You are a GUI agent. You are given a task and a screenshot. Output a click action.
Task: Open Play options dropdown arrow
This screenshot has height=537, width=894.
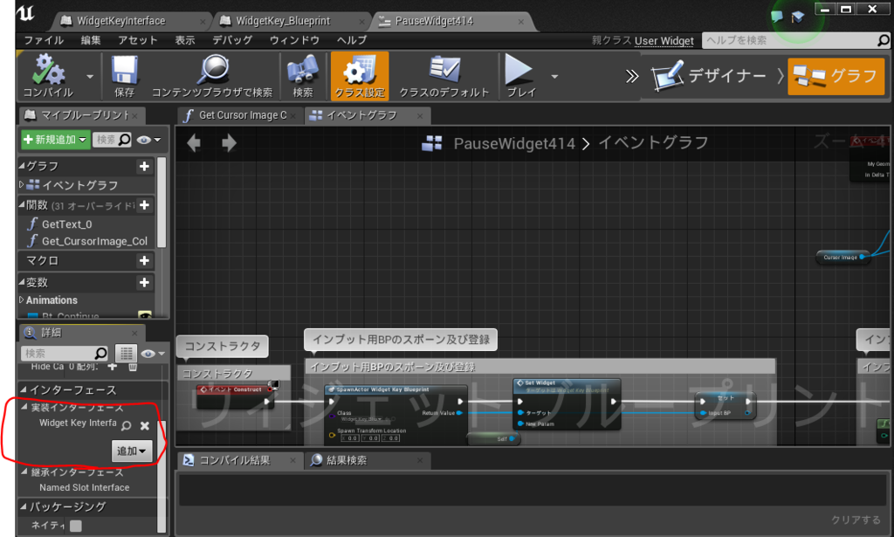point(554,76)
